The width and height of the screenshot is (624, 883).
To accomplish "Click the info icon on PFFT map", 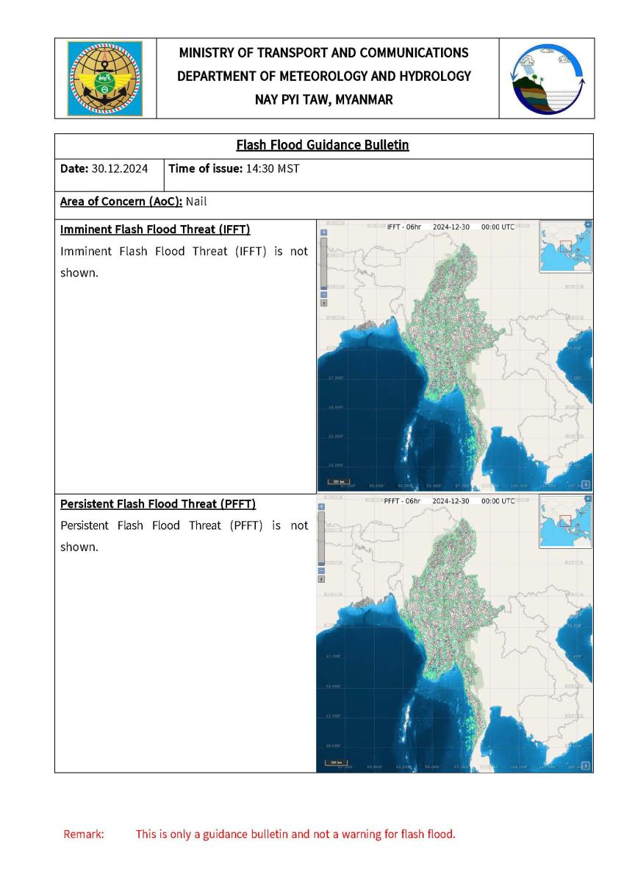I will tap(586, 765).
